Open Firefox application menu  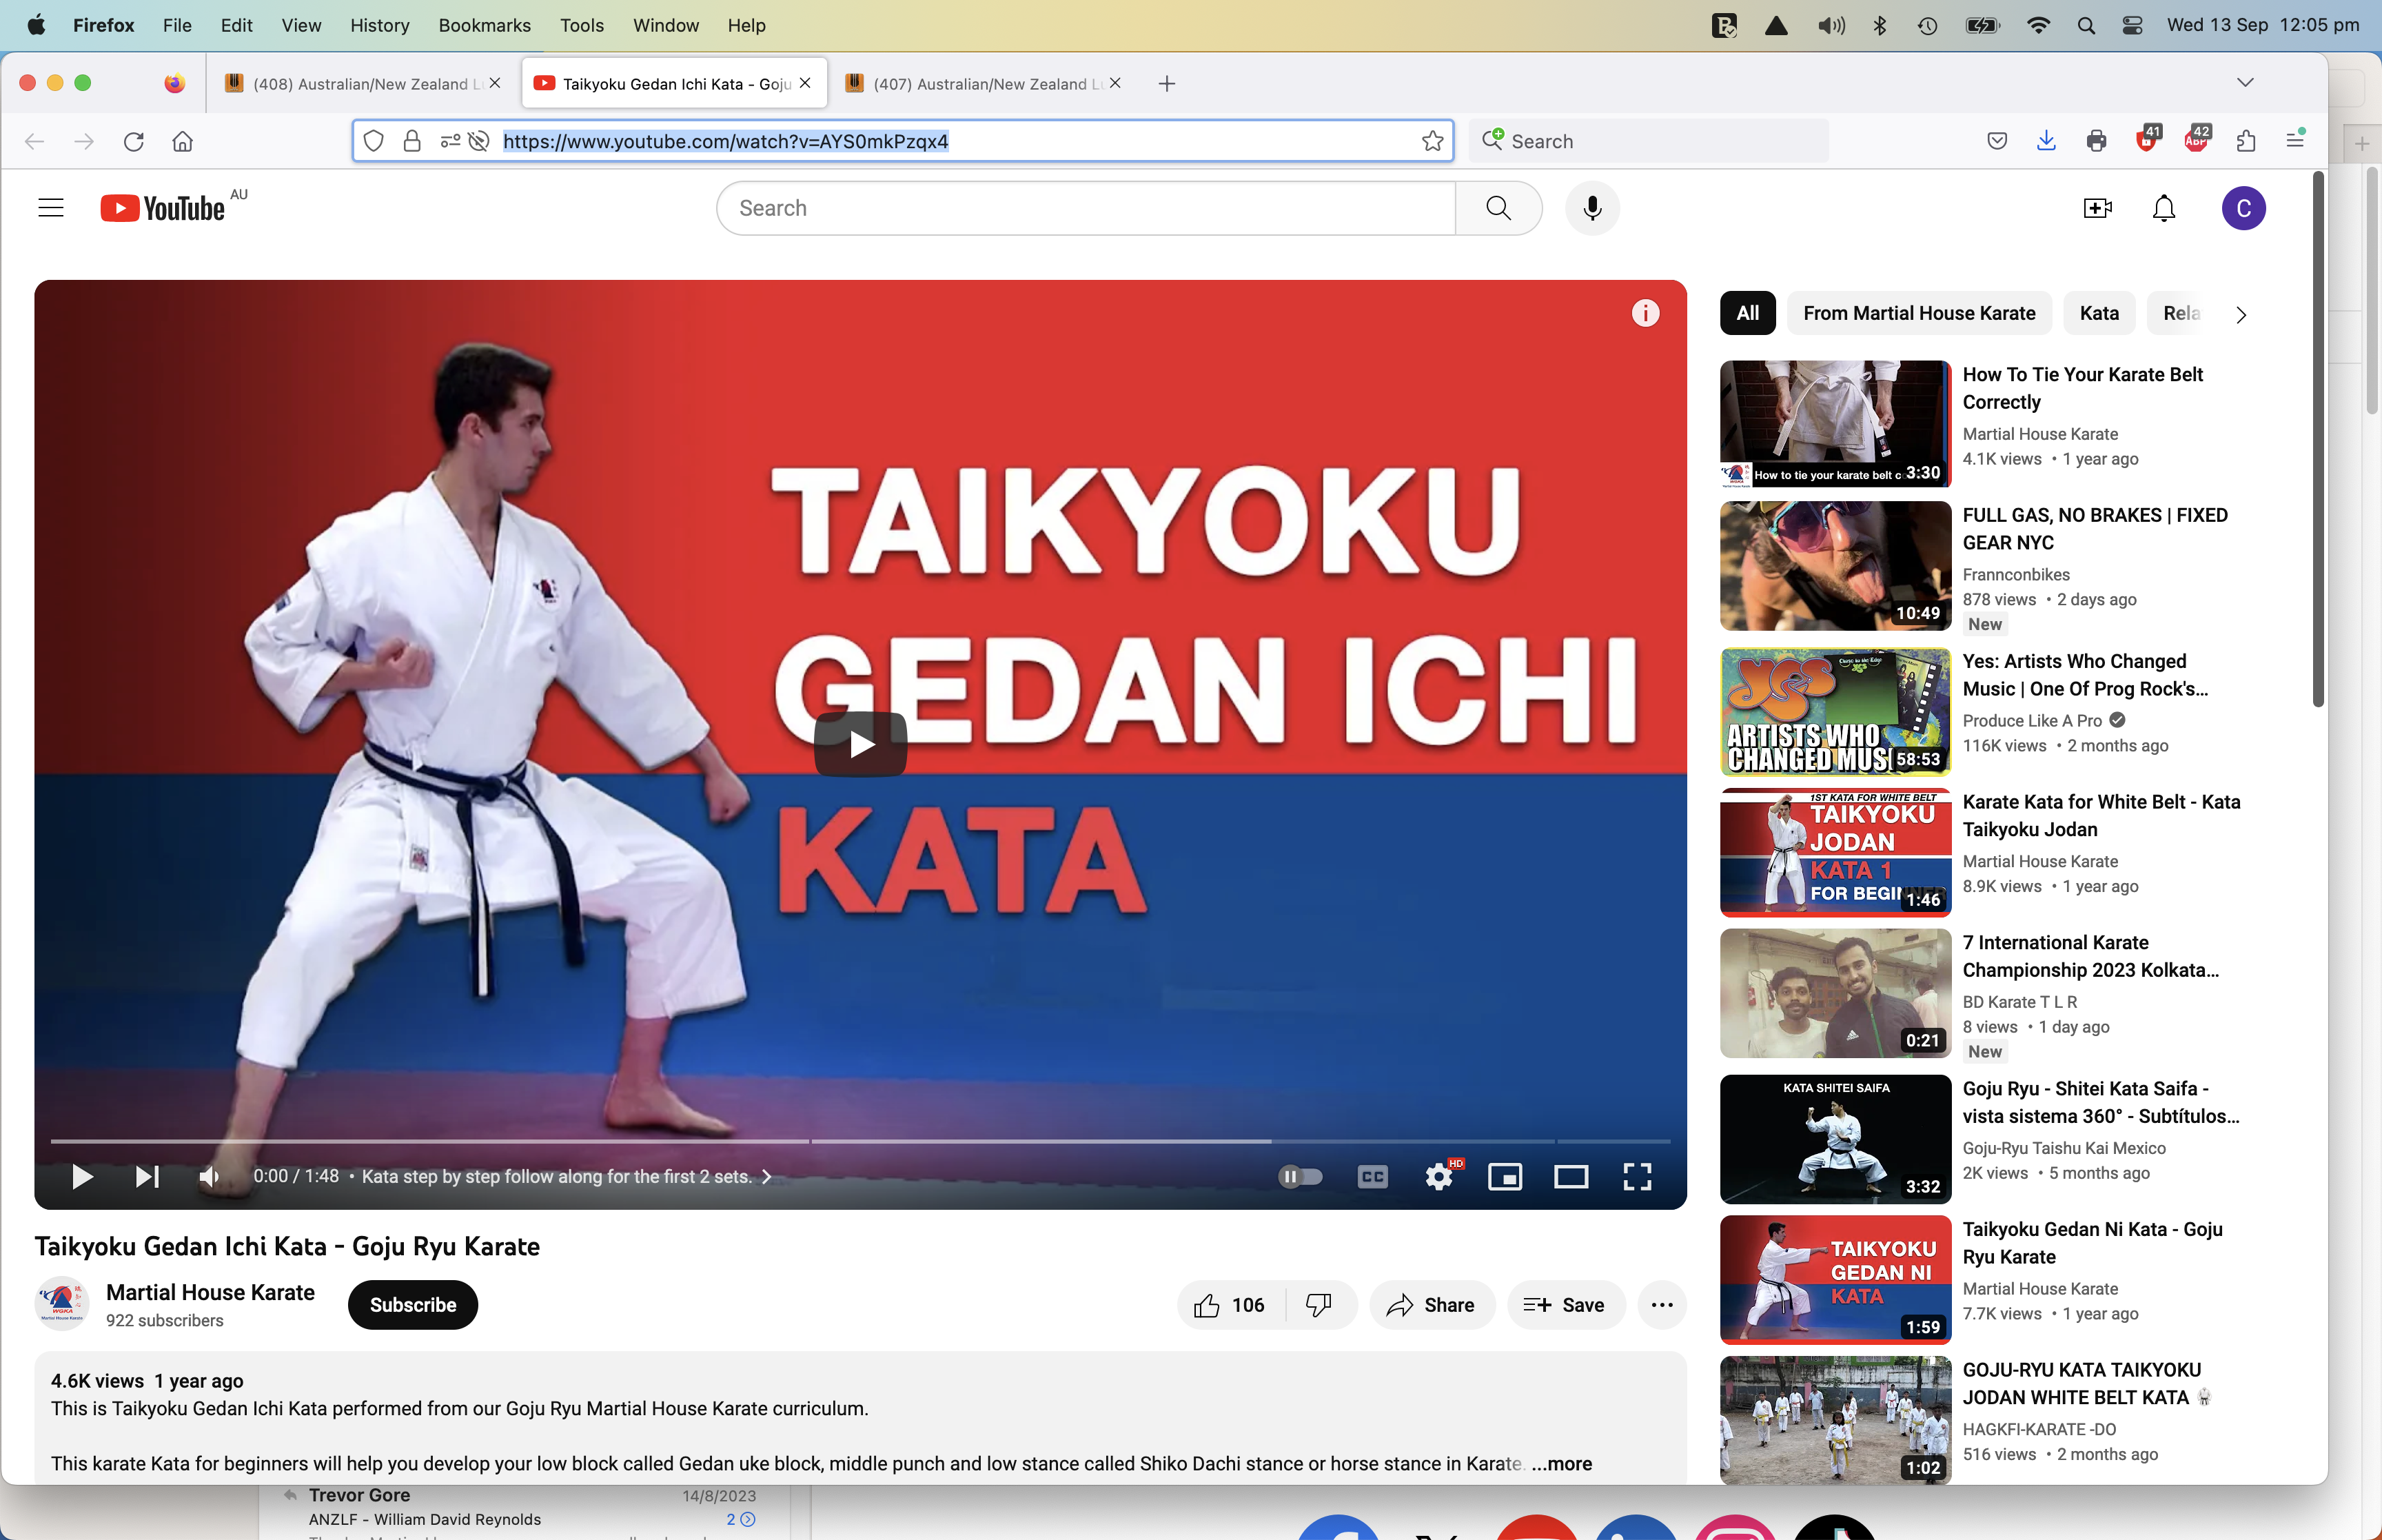(x=2295, y=141)
